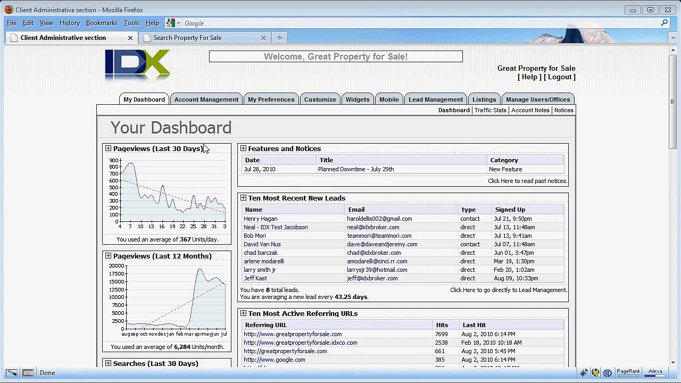
Task: Open the Widgets tab
Action: click(x=358, y=99)
